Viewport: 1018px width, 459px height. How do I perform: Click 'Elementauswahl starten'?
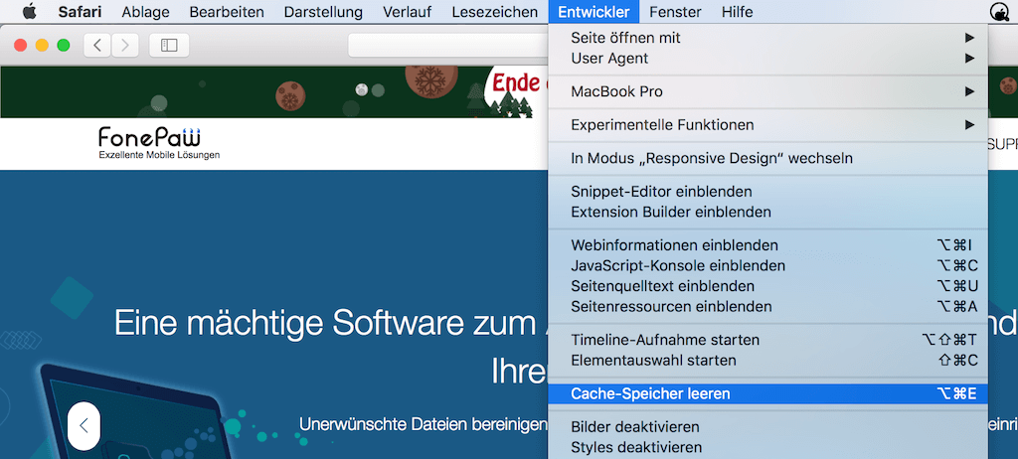[x=768, y=360]
